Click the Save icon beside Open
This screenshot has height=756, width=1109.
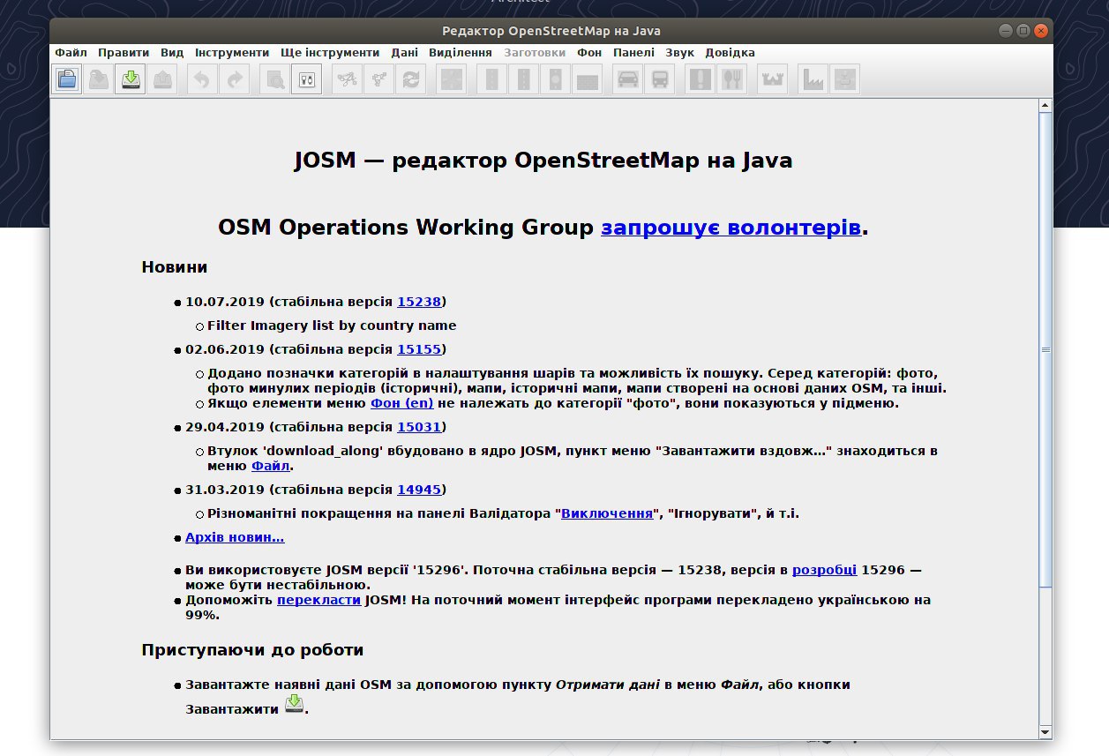coord(99,79)
